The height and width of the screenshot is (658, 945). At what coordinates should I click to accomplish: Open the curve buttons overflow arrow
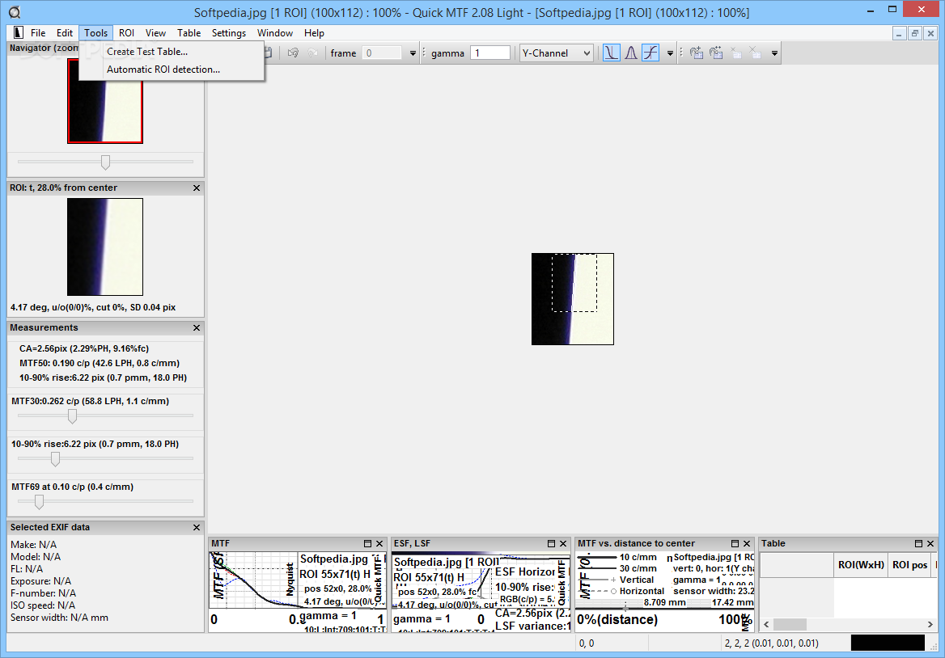(670, 53)
